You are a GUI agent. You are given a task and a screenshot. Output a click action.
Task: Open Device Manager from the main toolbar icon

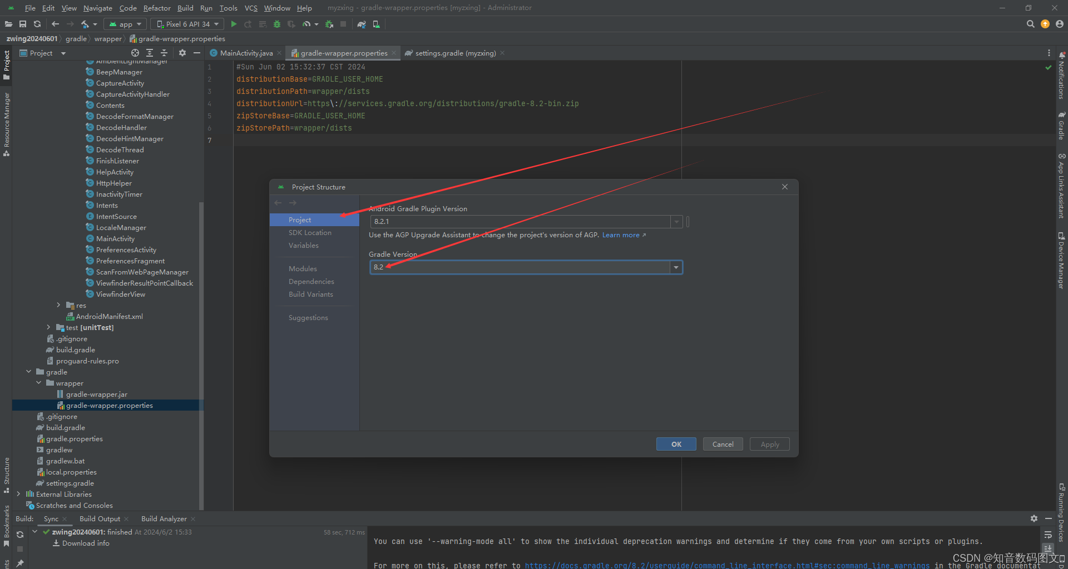[x=376, y=24]
